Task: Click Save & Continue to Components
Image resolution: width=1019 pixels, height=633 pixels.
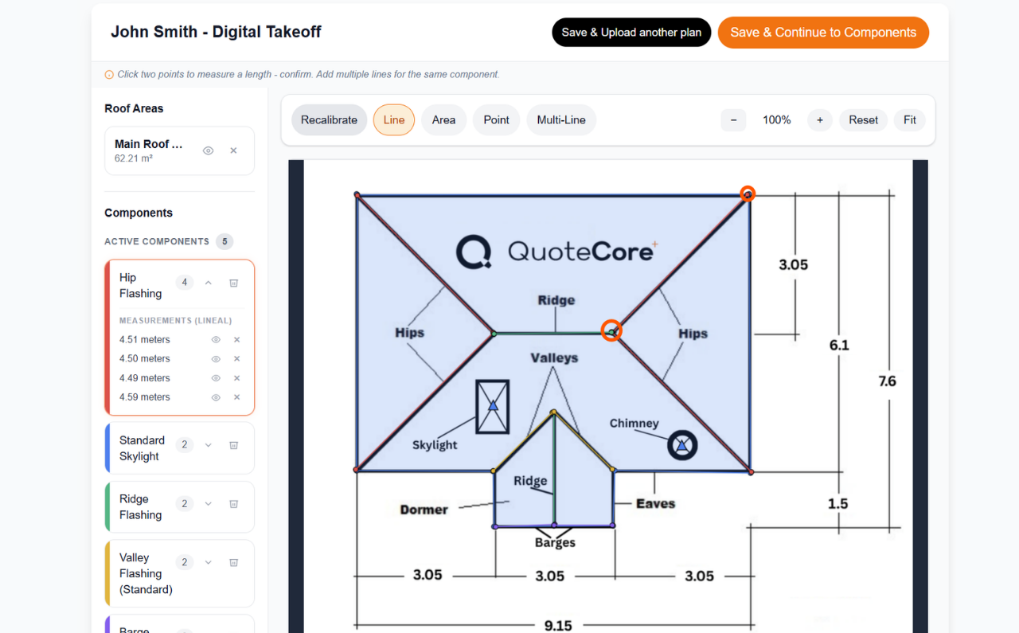Action: click(x=823, y=33)
